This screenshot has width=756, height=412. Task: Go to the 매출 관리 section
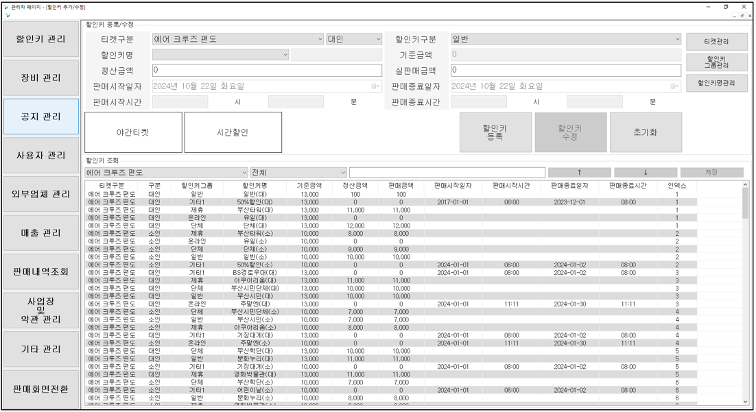41,233
